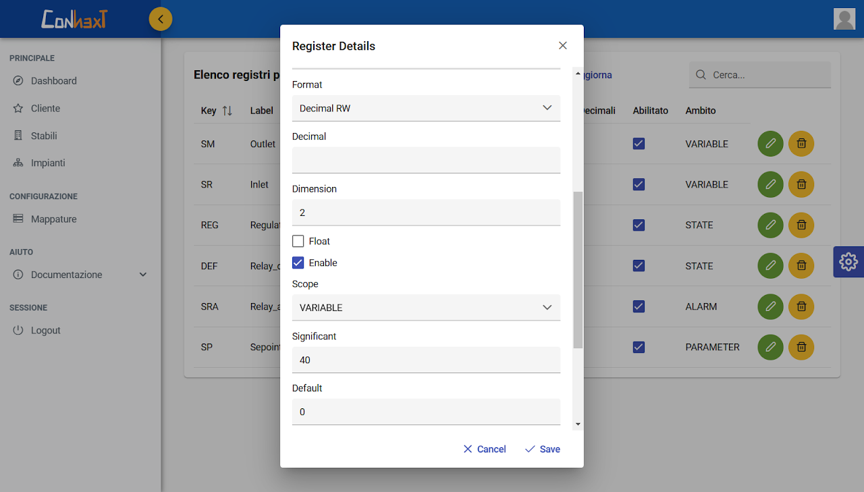Edit the SP PARAMETER register row
Viewport: 864px width, 492px height.
click(770, 347)
